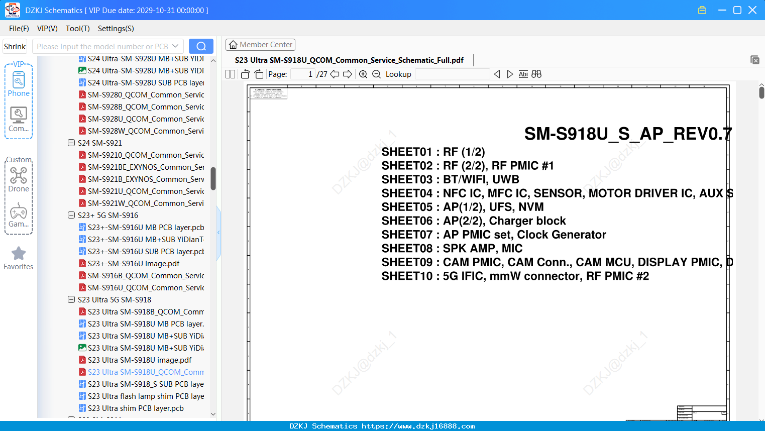
Task: Open the Computer schematics category
Action: (19, 120)
